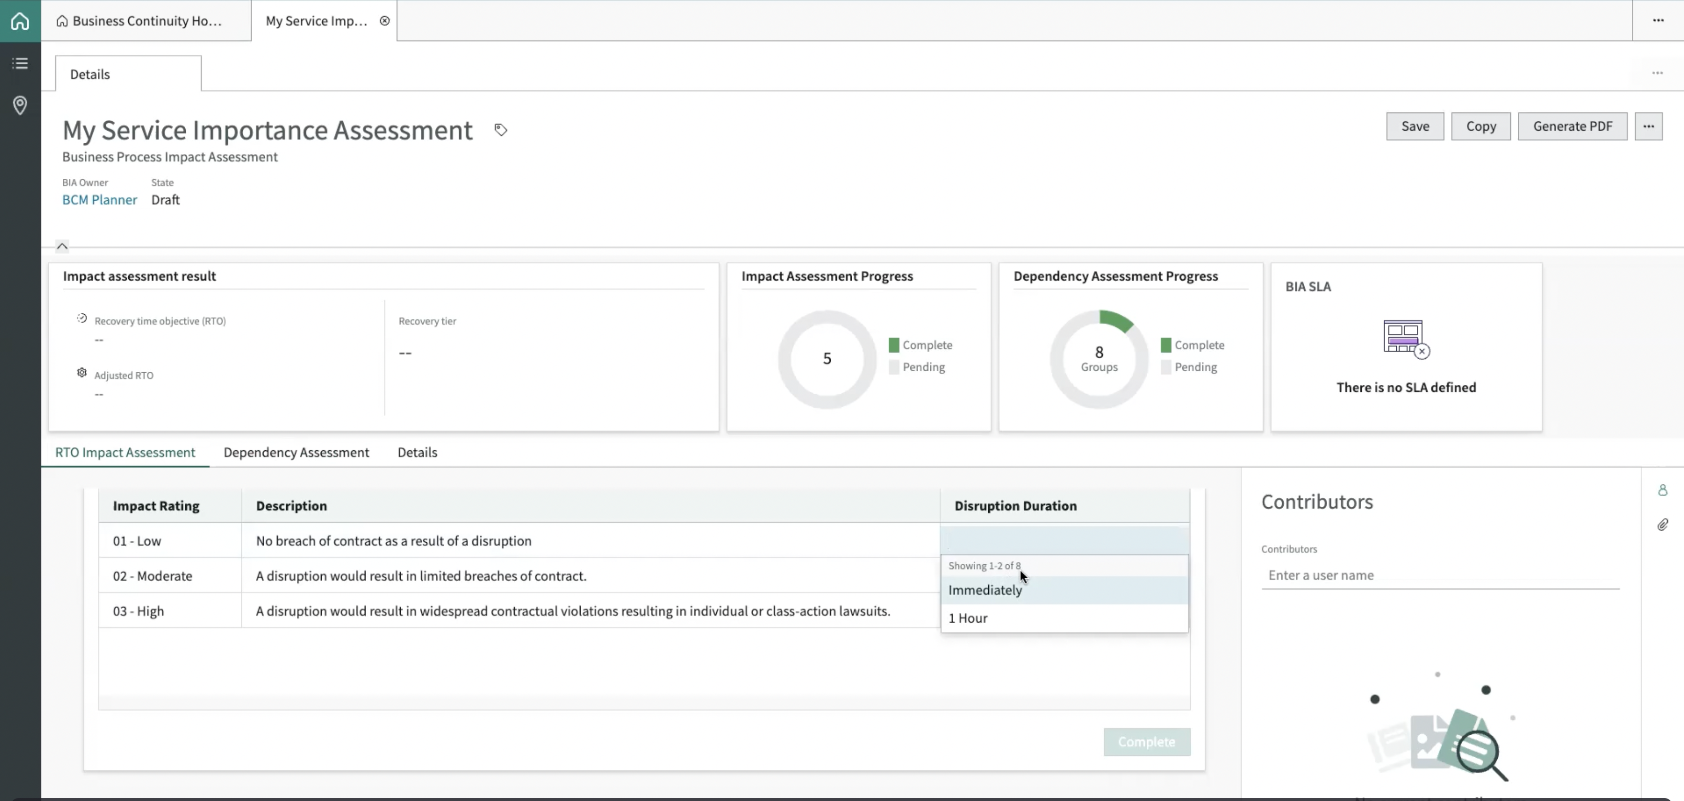
Task: Click the Adjusted RTO gear icon
Action: pos(82,372)
